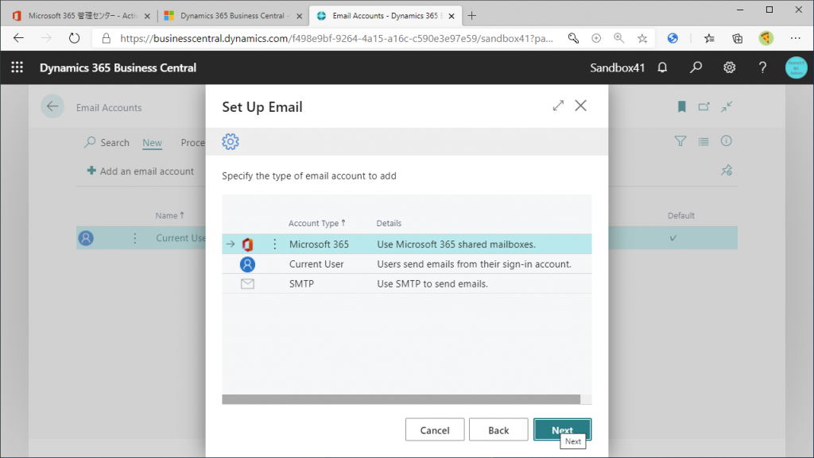The image size is (814, 458).
Task: Click the Cancel button
Action: click(x=435, y=430)
